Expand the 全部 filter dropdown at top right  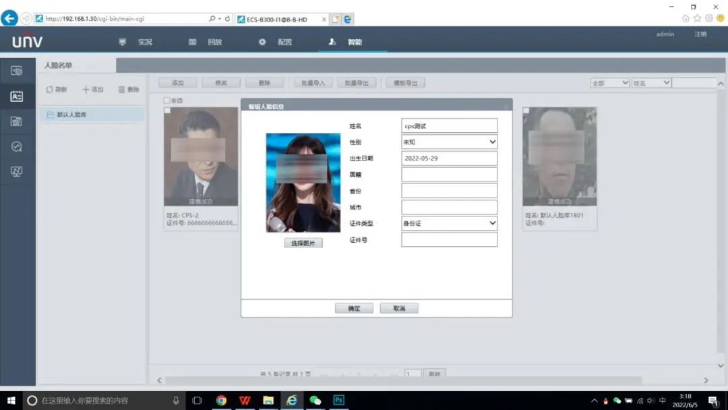[609, 83]
